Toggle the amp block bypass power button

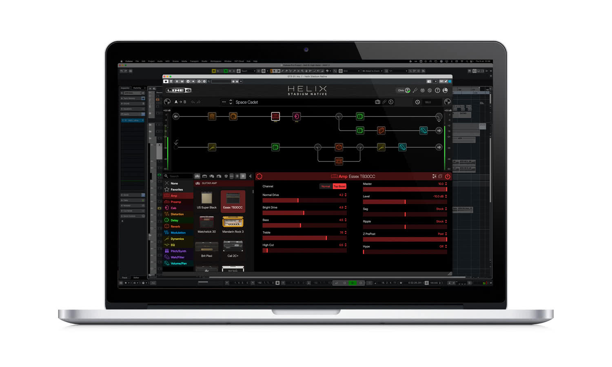448,177
